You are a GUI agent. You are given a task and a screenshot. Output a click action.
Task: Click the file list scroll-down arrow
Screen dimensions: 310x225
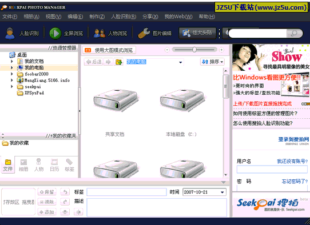[x=226, y=175]
